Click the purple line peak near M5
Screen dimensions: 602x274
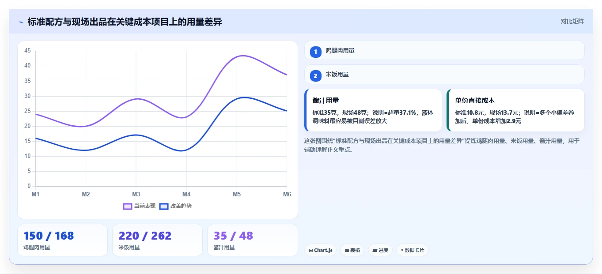pos(242,56)
